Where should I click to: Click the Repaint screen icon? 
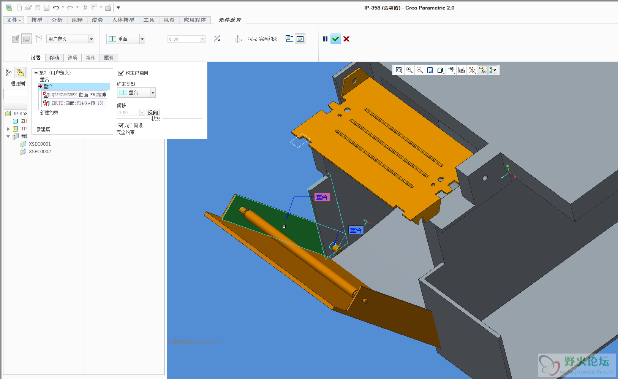430,70
